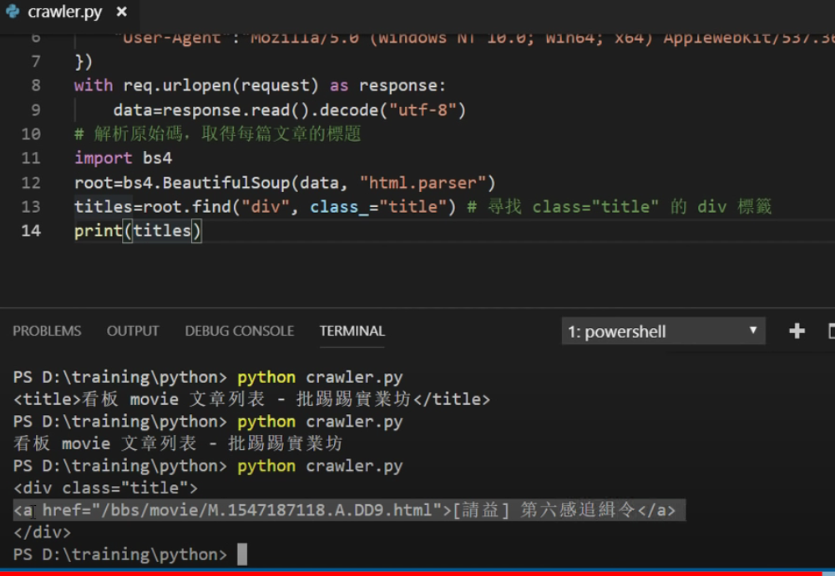Click the terminal cursor at last prompt
835x576 pixels.
pos(242,554)
